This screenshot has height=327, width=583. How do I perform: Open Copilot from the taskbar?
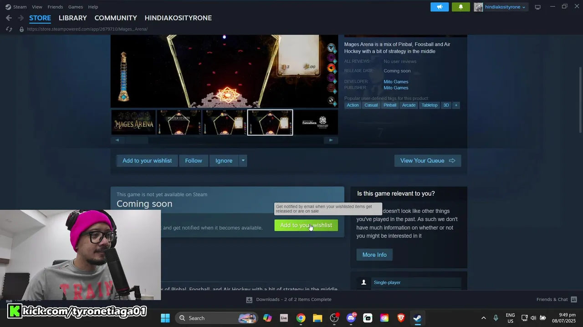point(267,318)
